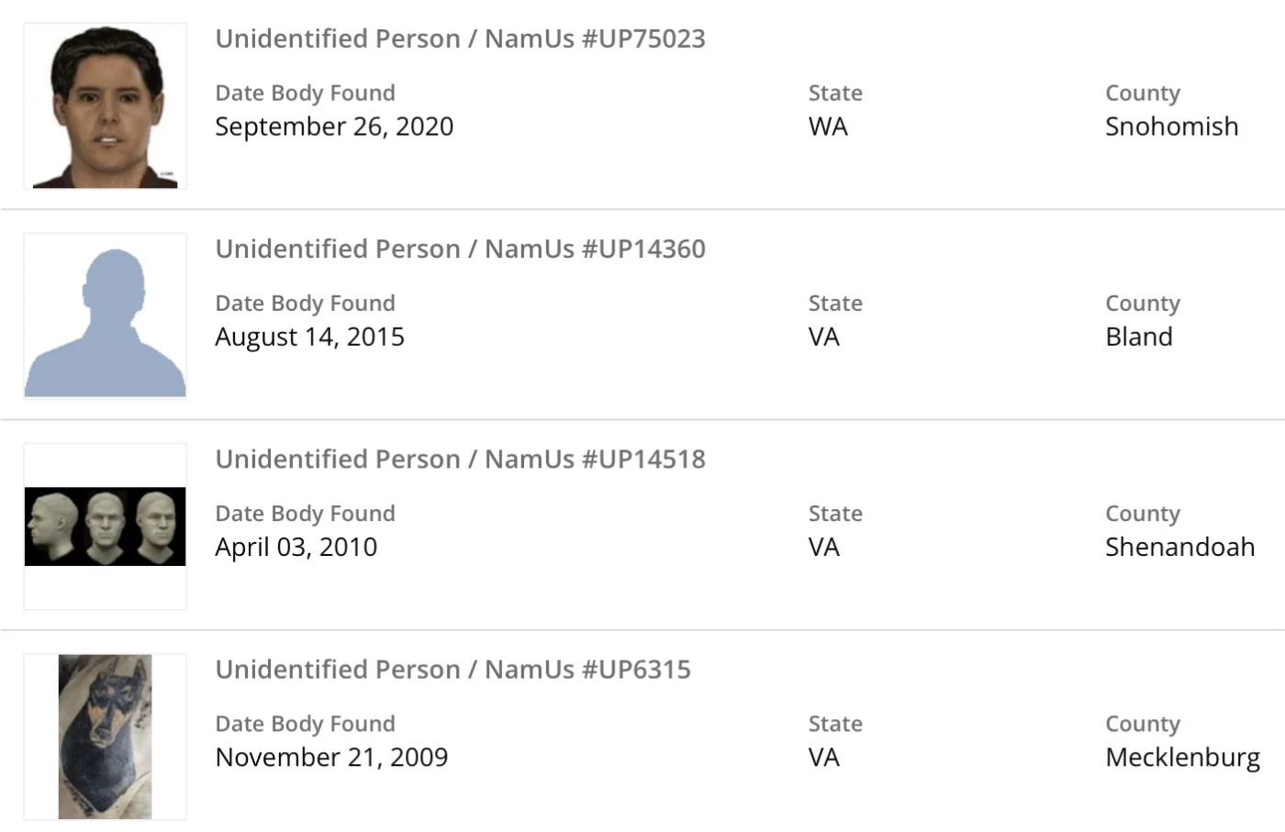
Task: Click the VA state for Mecklenburg county
Action: click(823, 757)
